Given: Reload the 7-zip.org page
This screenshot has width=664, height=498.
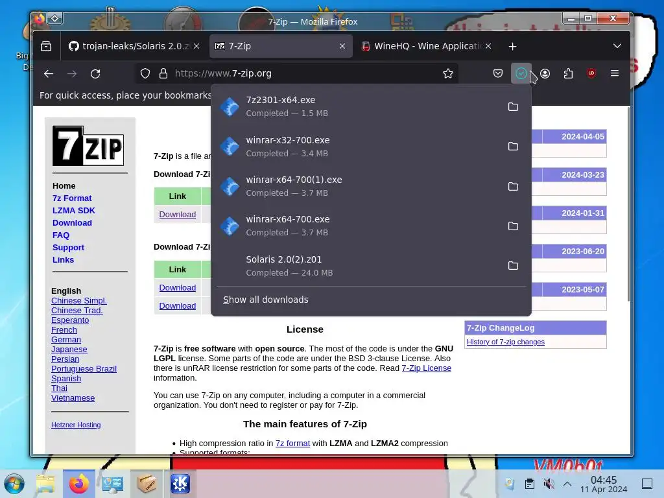Looking at the screenshot, I should point(95,74).
